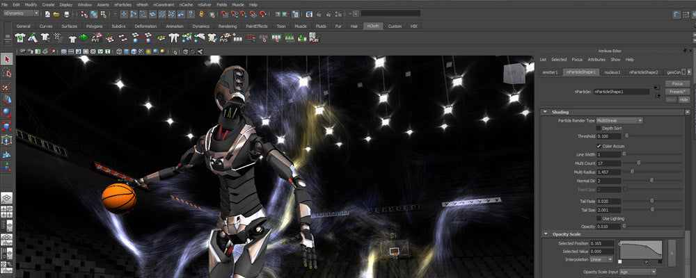Uncheck the Color Accum checkbox
Screen dimensions: 696x278
click(x=599, y=146)
